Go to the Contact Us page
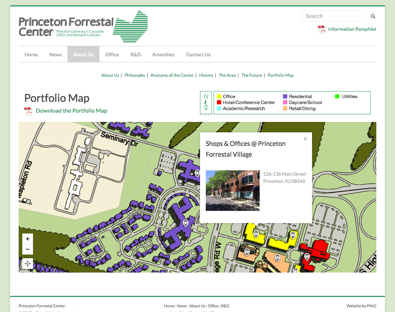This screenshot has height=312, width=395. (x=198, y=55)
